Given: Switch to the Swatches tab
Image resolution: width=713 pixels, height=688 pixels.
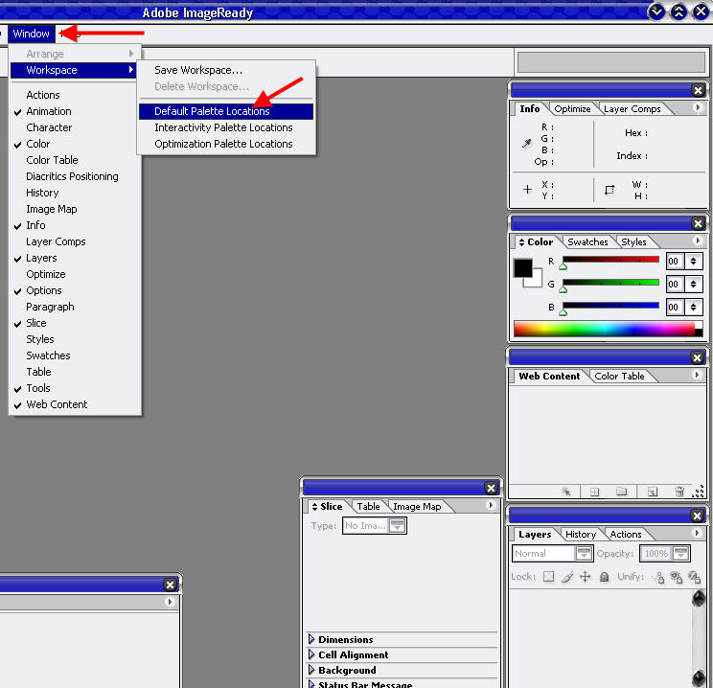Looking at the screenshot, I should pos(586,242).
